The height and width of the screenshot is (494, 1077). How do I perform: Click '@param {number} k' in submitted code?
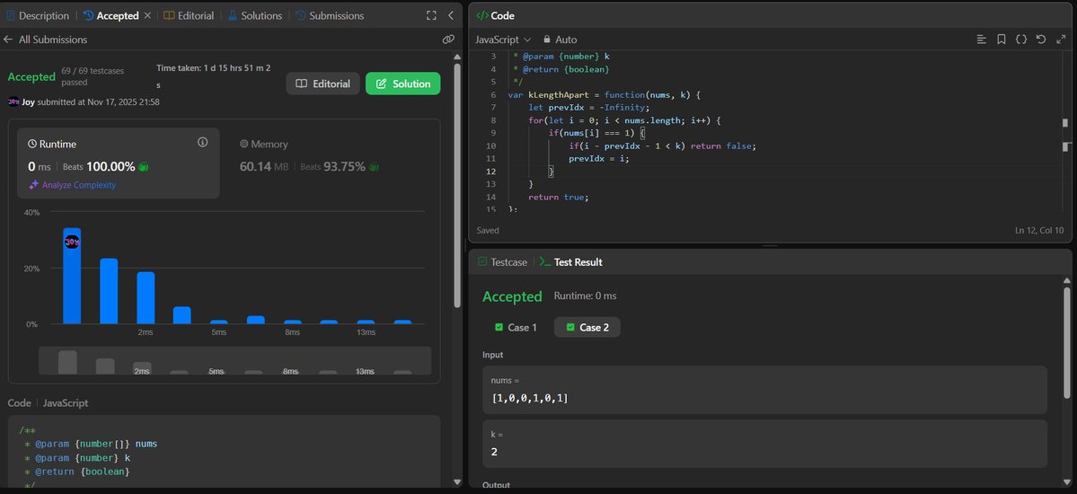pyautogui.click(x=77, y=457)
